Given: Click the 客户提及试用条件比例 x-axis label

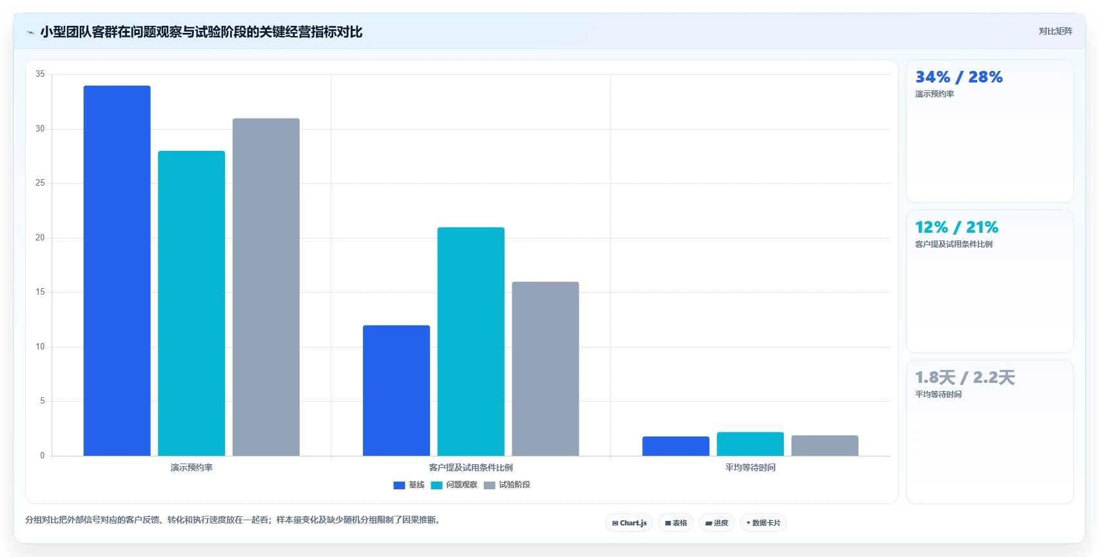Looking at the screenshot, I should point(471,467).
